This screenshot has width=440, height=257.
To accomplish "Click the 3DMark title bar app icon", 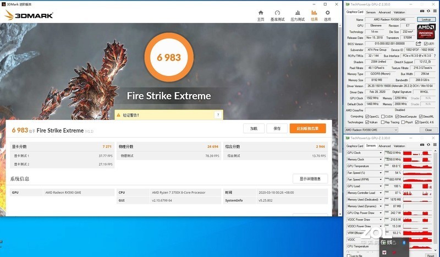I will click(x=3, y=4).
